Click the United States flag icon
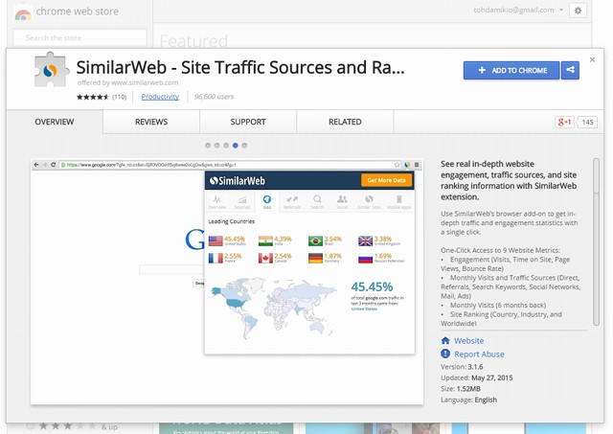 (216, 240)
